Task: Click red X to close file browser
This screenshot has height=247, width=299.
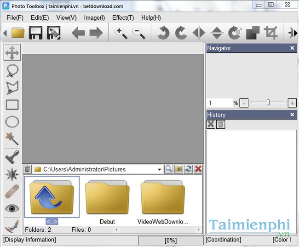Action: pyautogui.click(x=198, y=169)
